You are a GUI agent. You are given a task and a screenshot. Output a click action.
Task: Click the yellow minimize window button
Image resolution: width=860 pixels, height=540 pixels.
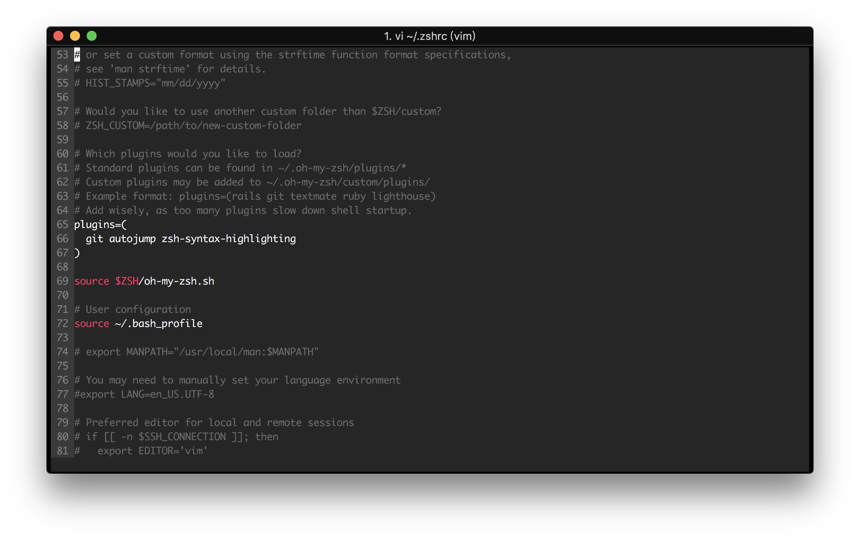pyautogui.click(x=75, y=36)
